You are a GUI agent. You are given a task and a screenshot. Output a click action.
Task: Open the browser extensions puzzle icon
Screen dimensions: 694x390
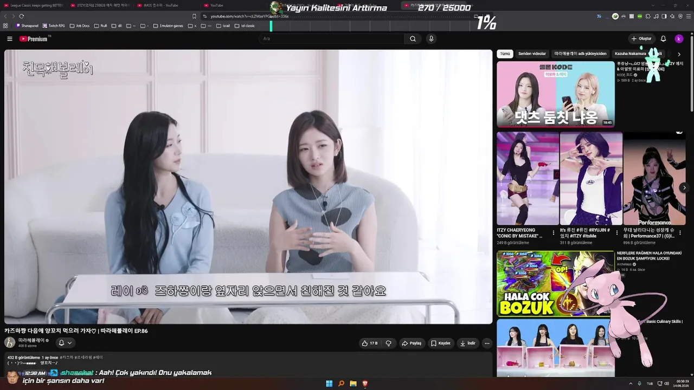(648, 16)
